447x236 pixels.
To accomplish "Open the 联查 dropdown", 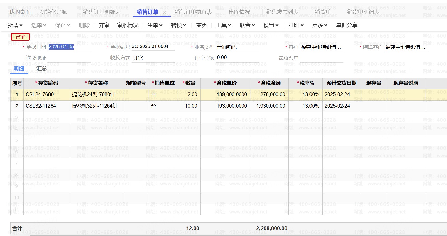I will 247,25.
